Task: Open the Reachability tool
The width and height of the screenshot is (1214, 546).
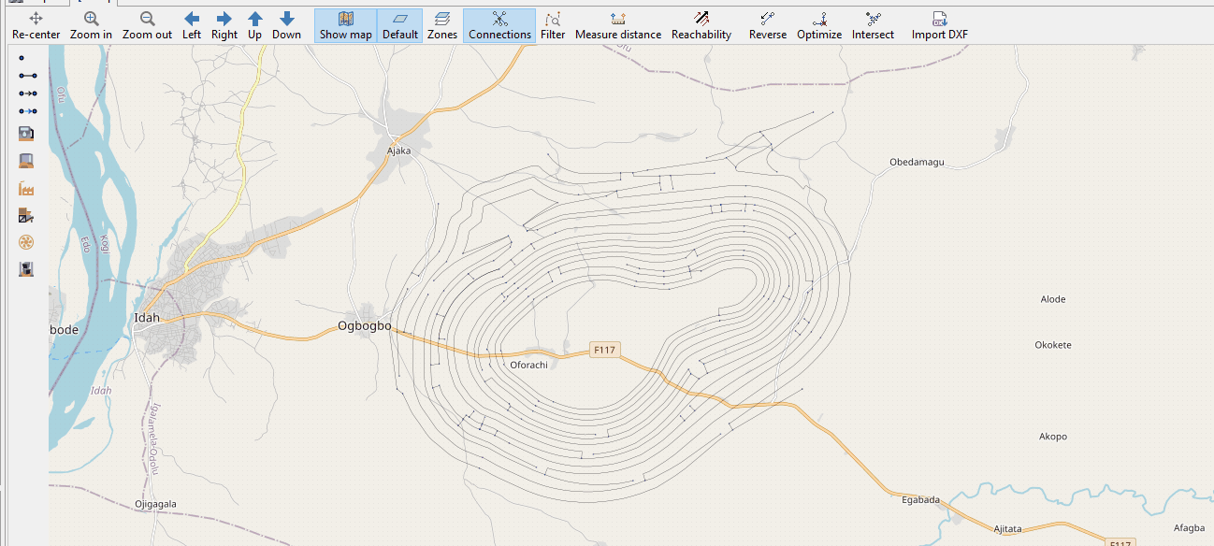Action: 701,26
